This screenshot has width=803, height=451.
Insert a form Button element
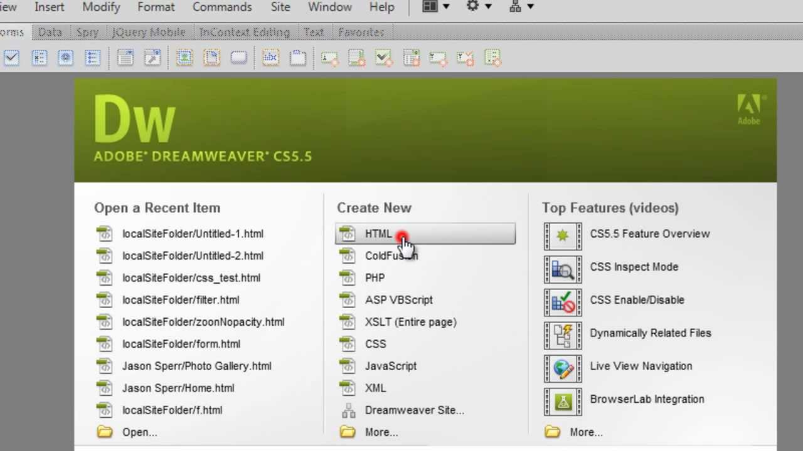238,58
